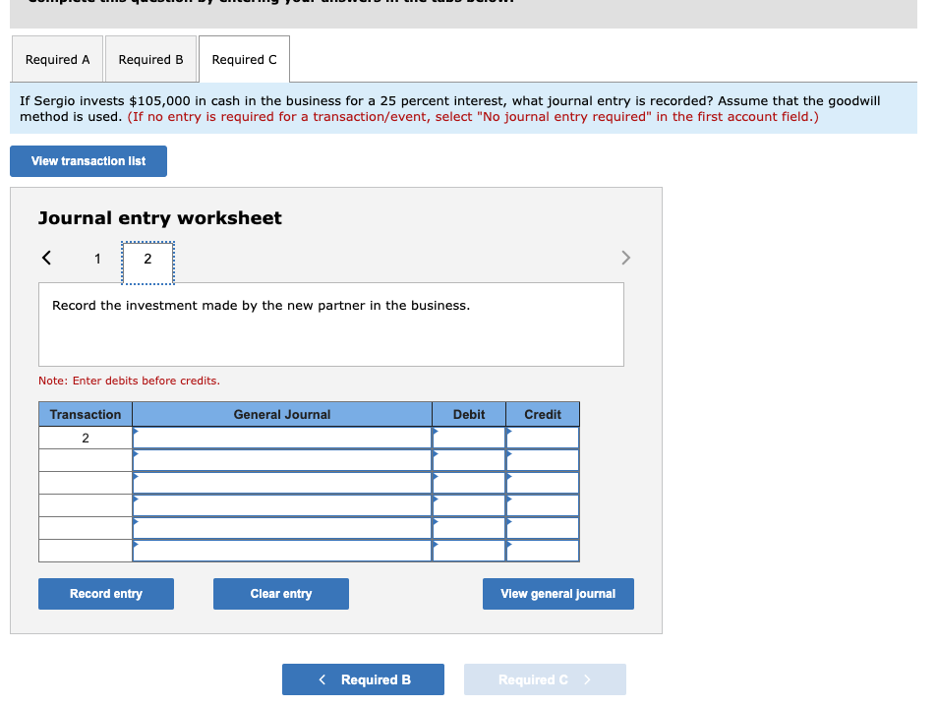937x706 pixels.
Task: Switch to the Required B tab
Action: tap(149, 59)
